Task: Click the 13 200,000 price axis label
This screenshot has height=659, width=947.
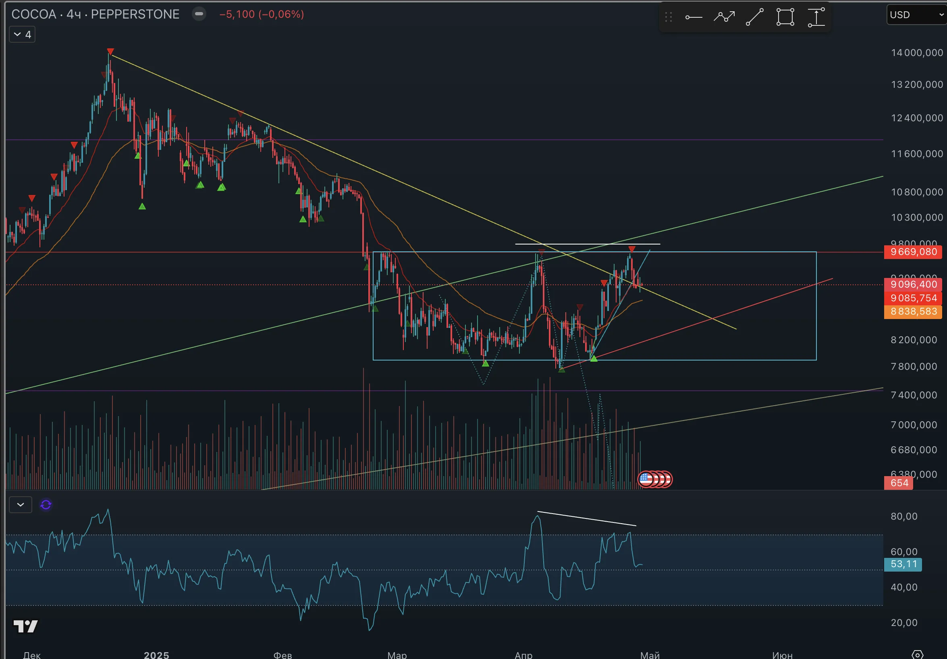Action: tap(916, 85)
